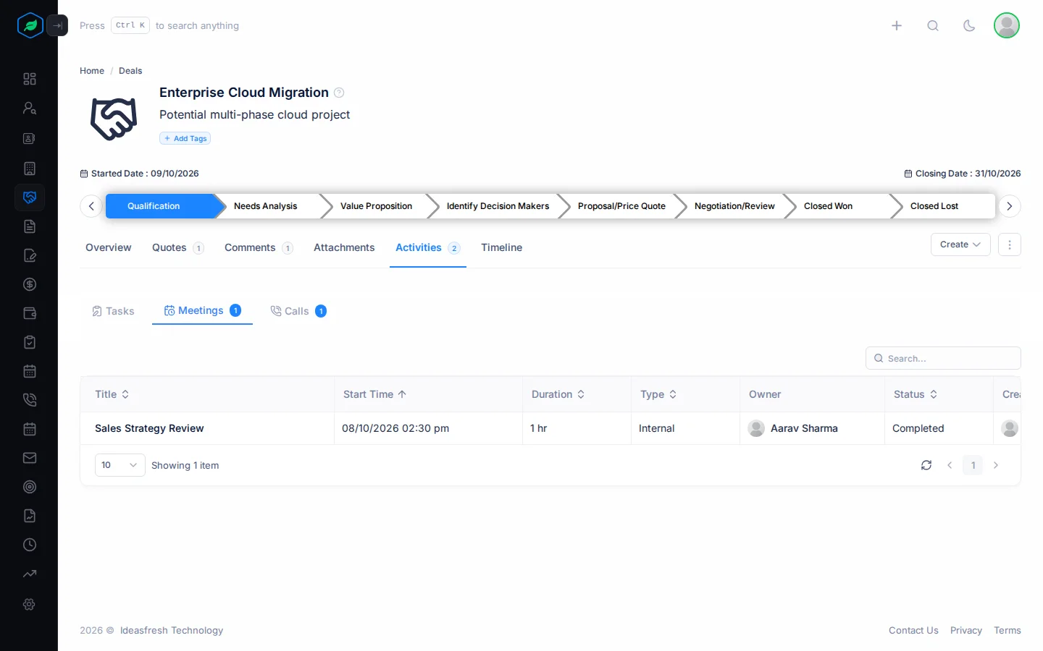This screenshot has width=1043, height=651.
Task: Click the meetings Search input field
Action: [943, 358]
